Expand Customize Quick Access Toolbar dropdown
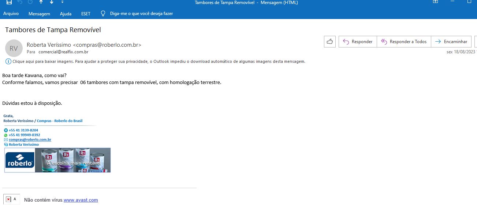The width and height of the screenshot is (477, 217). point(62,2)
